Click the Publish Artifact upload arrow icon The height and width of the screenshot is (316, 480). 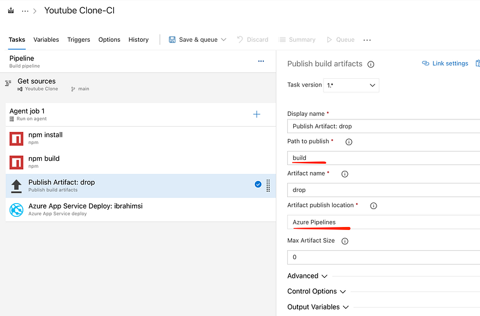click(16, 186)
